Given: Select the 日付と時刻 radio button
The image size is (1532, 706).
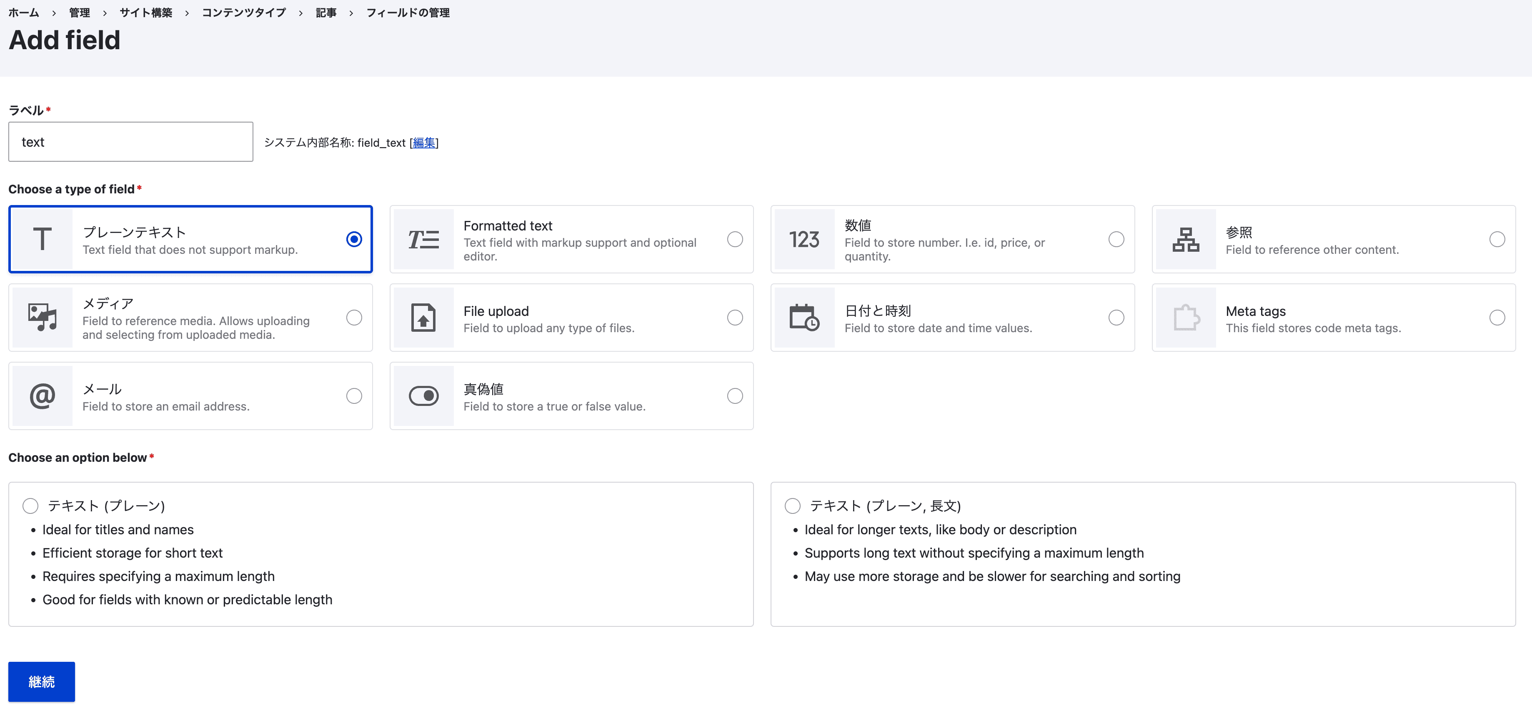Looking at the screenshot, I should [x=1116, y=318].
